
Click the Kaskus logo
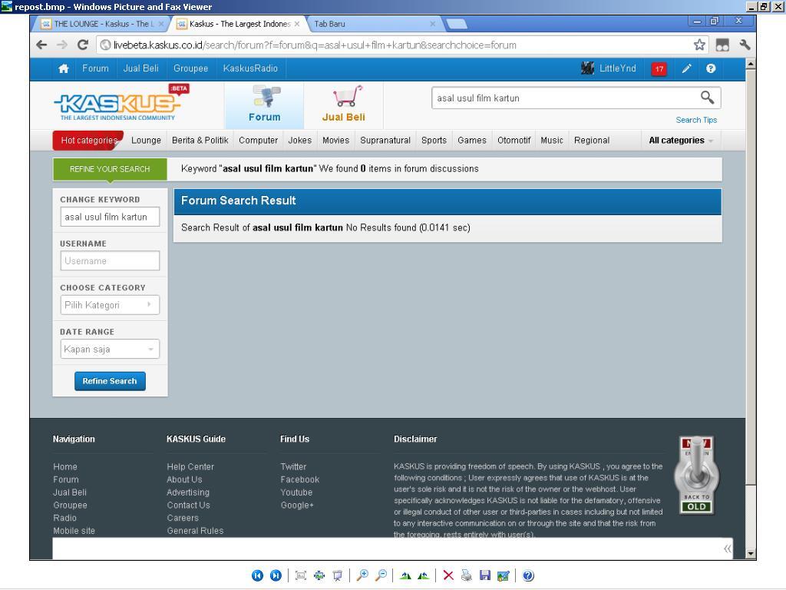[121, 103]
